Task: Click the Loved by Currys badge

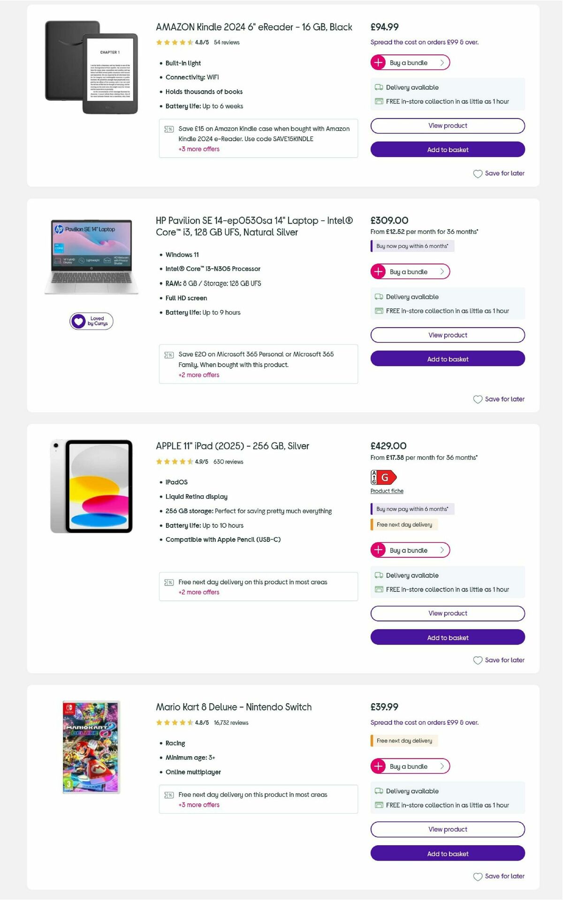Action: coord(92,321)
